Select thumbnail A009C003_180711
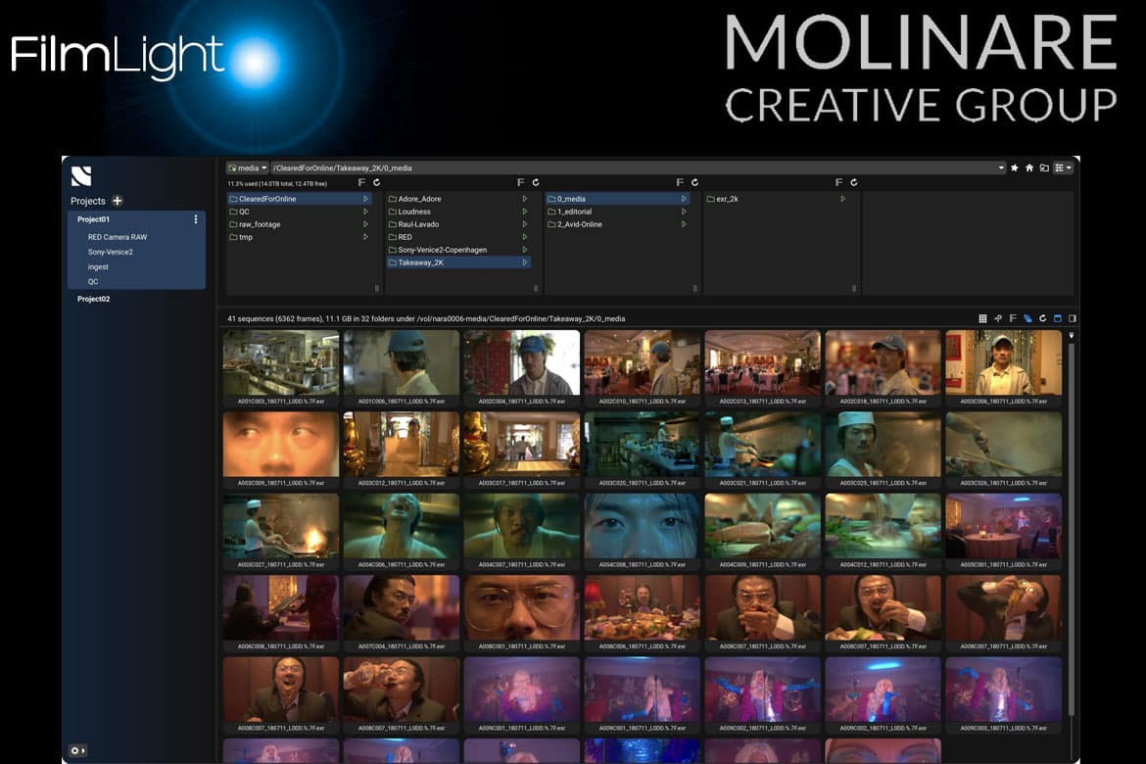The image size is (1146, 764). (1003, 695)
